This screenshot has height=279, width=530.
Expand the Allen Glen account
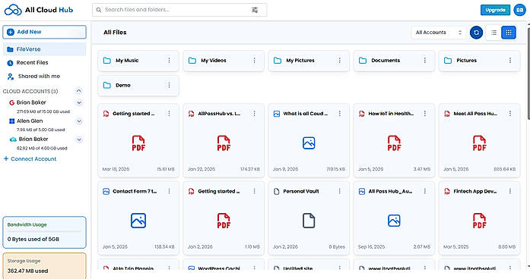point(79,121)
